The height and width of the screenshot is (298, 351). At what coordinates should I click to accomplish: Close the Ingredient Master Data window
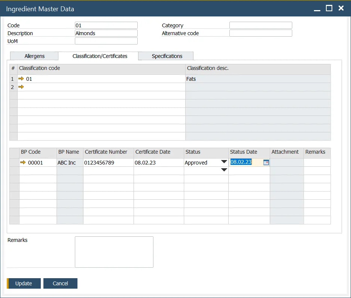(341, 8)
